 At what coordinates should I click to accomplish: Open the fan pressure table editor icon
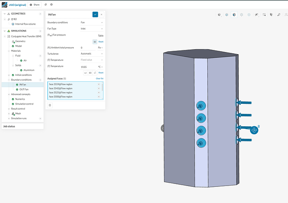point(95,42)
